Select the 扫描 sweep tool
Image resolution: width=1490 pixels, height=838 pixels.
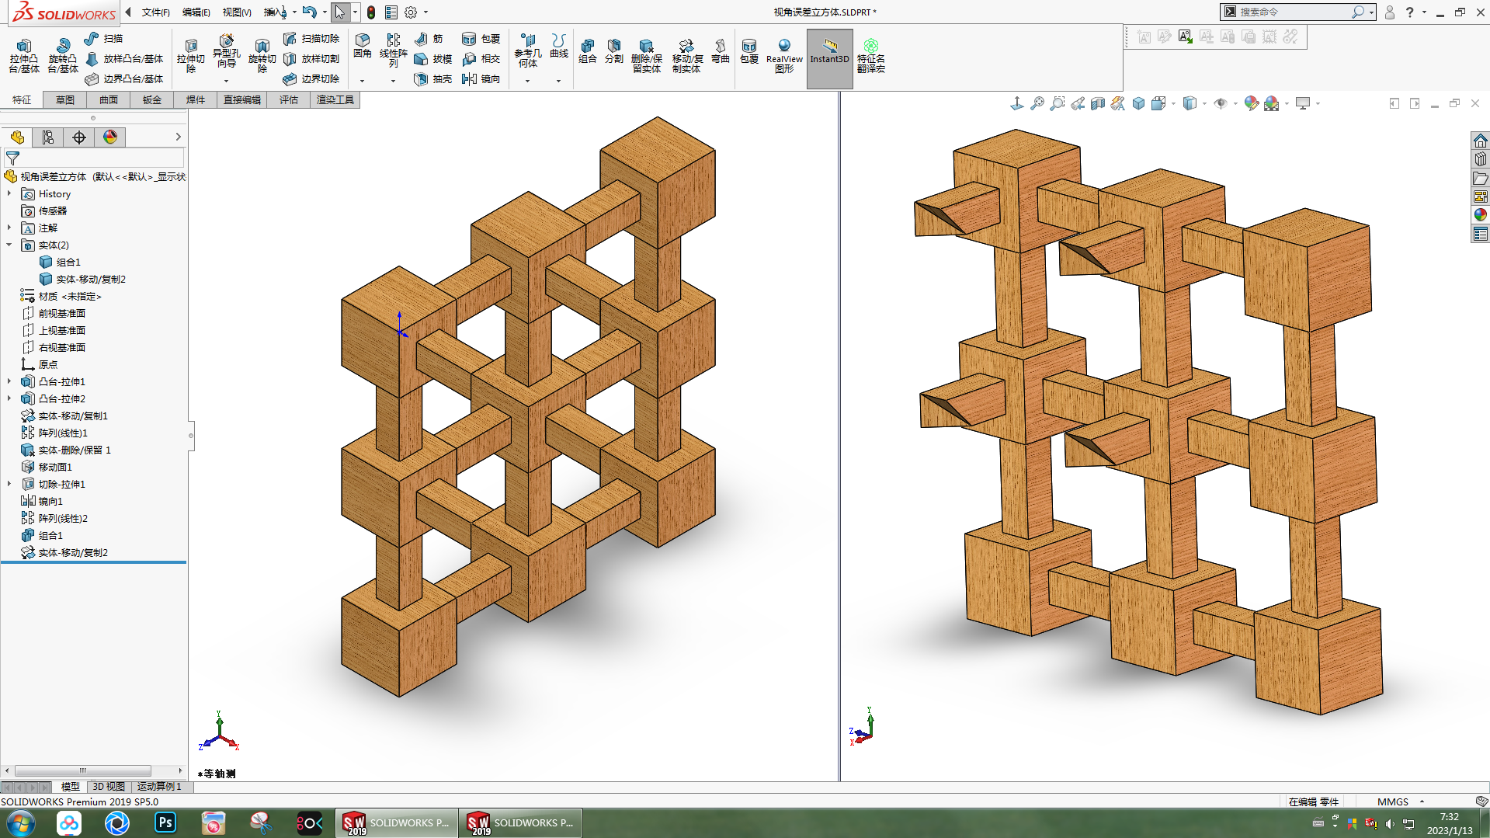[x=104, y=38]
